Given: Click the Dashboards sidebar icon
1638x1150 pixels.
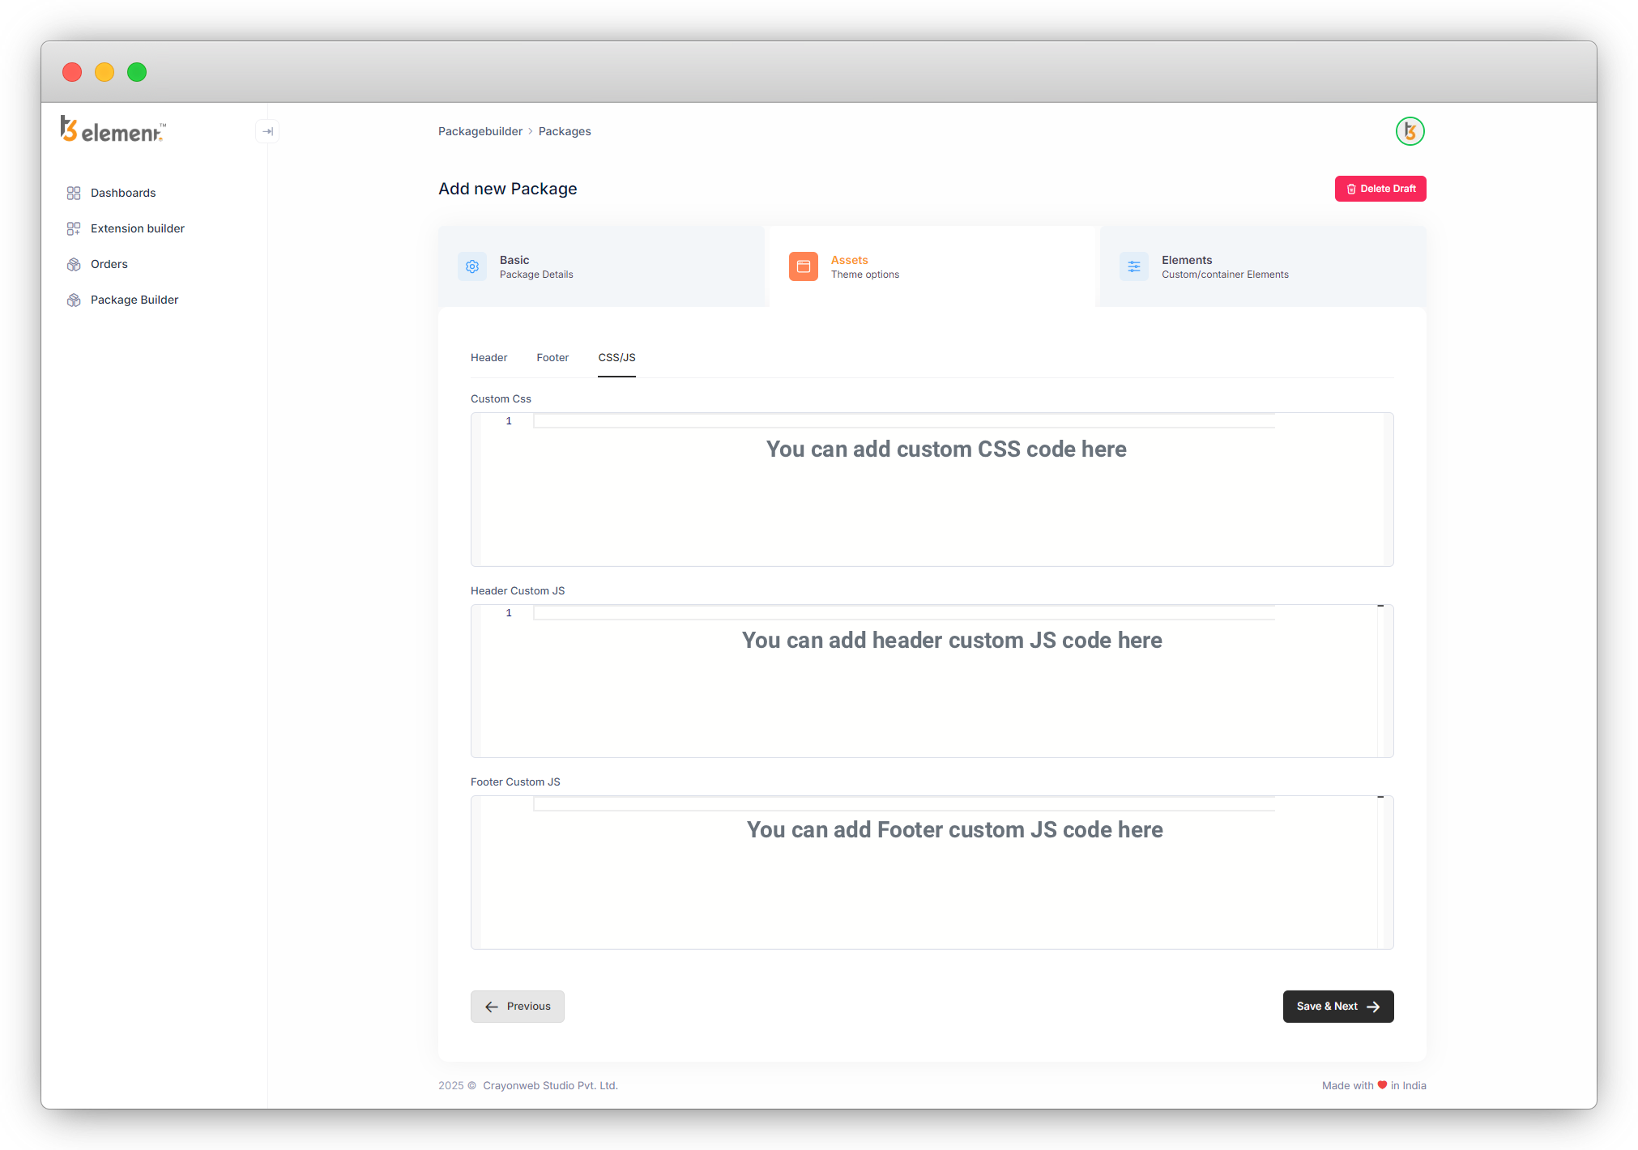Looking at the screenshot, I should [x=74, y=193].
